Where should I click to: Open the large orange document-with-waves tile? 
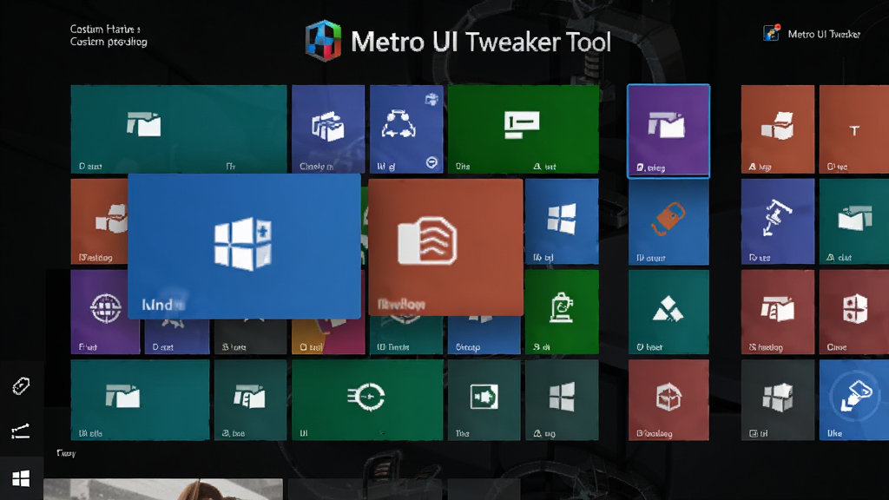click(445, 247)
